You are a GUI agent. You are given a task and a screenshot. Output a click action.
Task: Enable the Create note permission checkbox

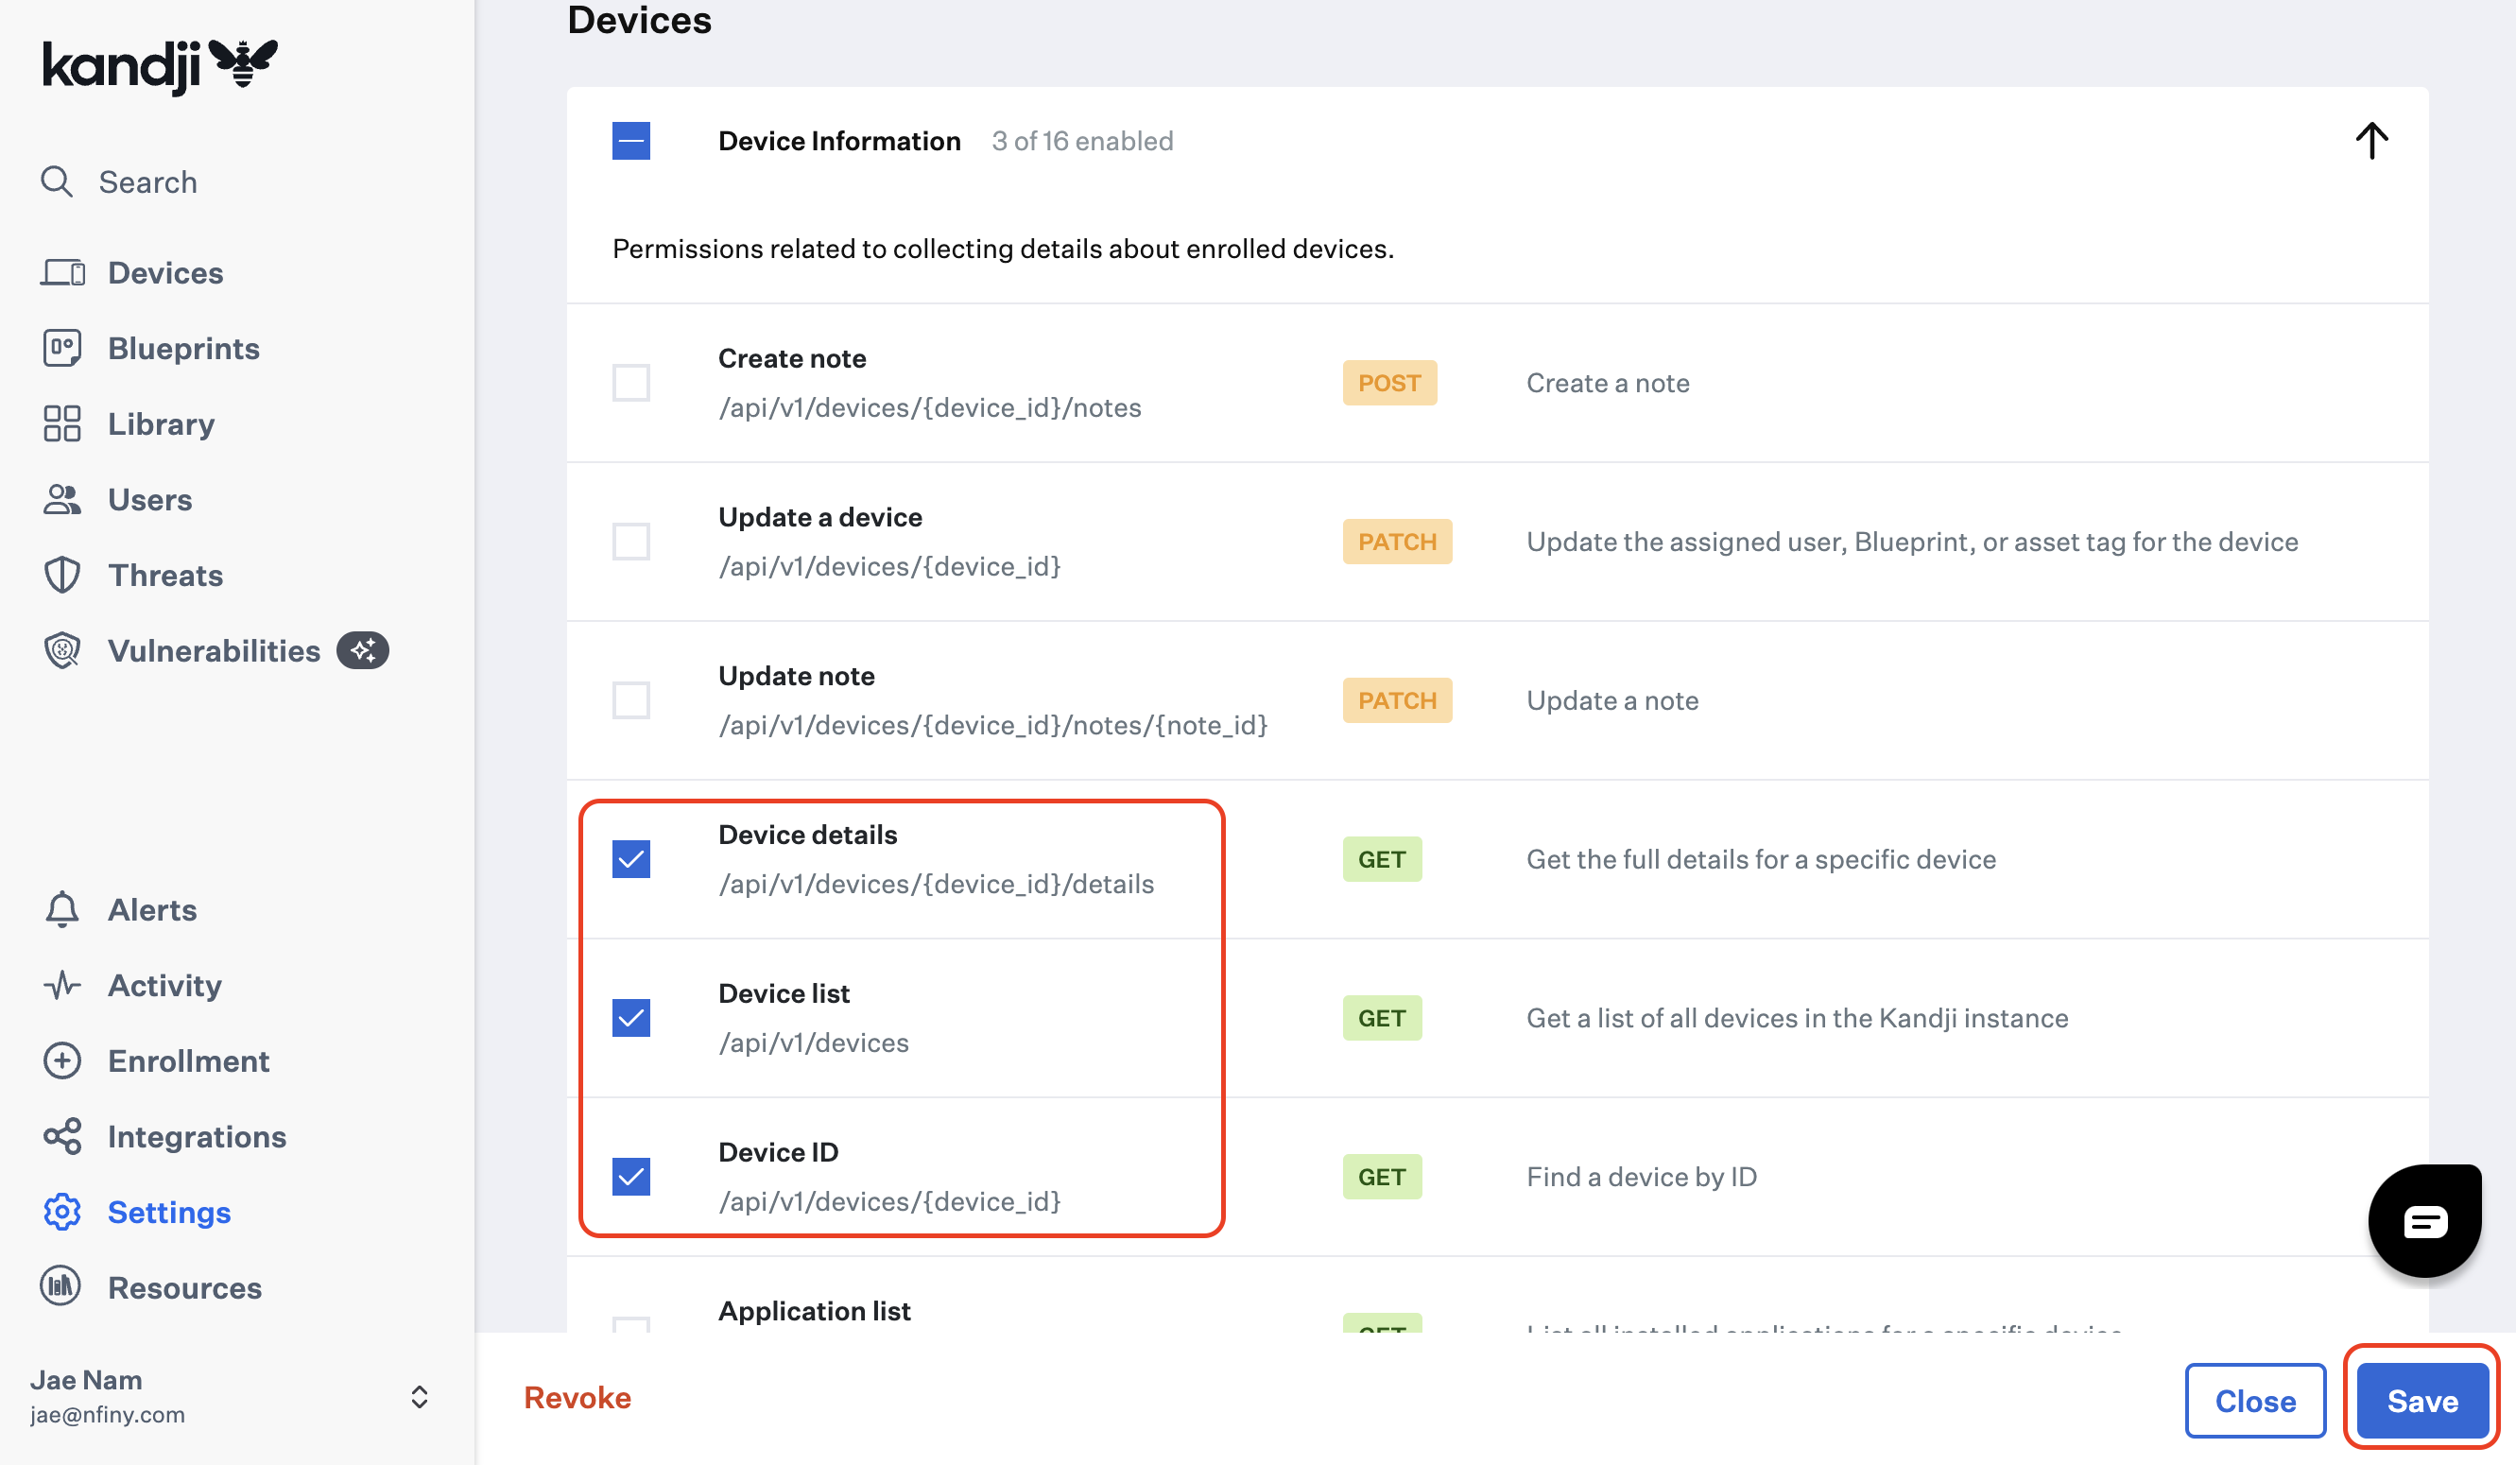(x=631, y=384)
